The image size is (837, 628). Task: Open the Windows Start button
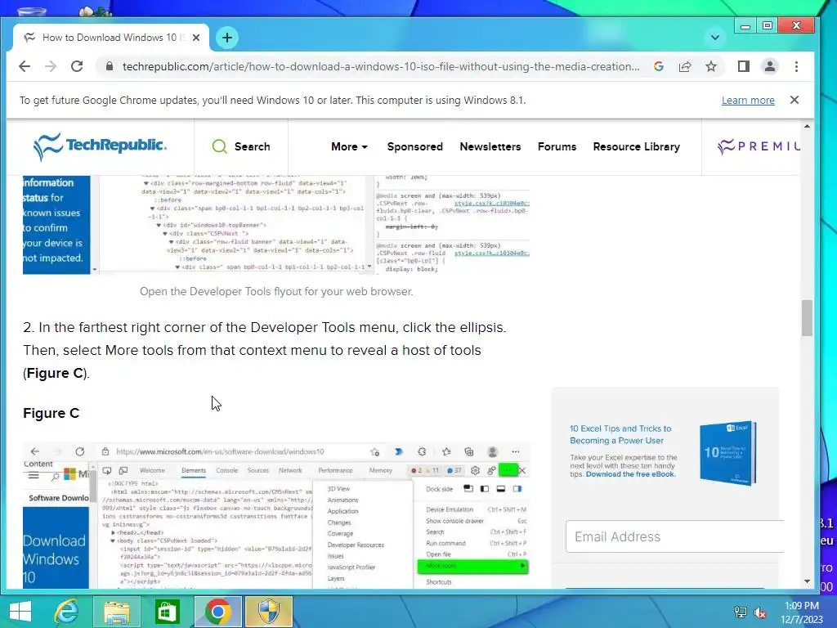point(20,612)
